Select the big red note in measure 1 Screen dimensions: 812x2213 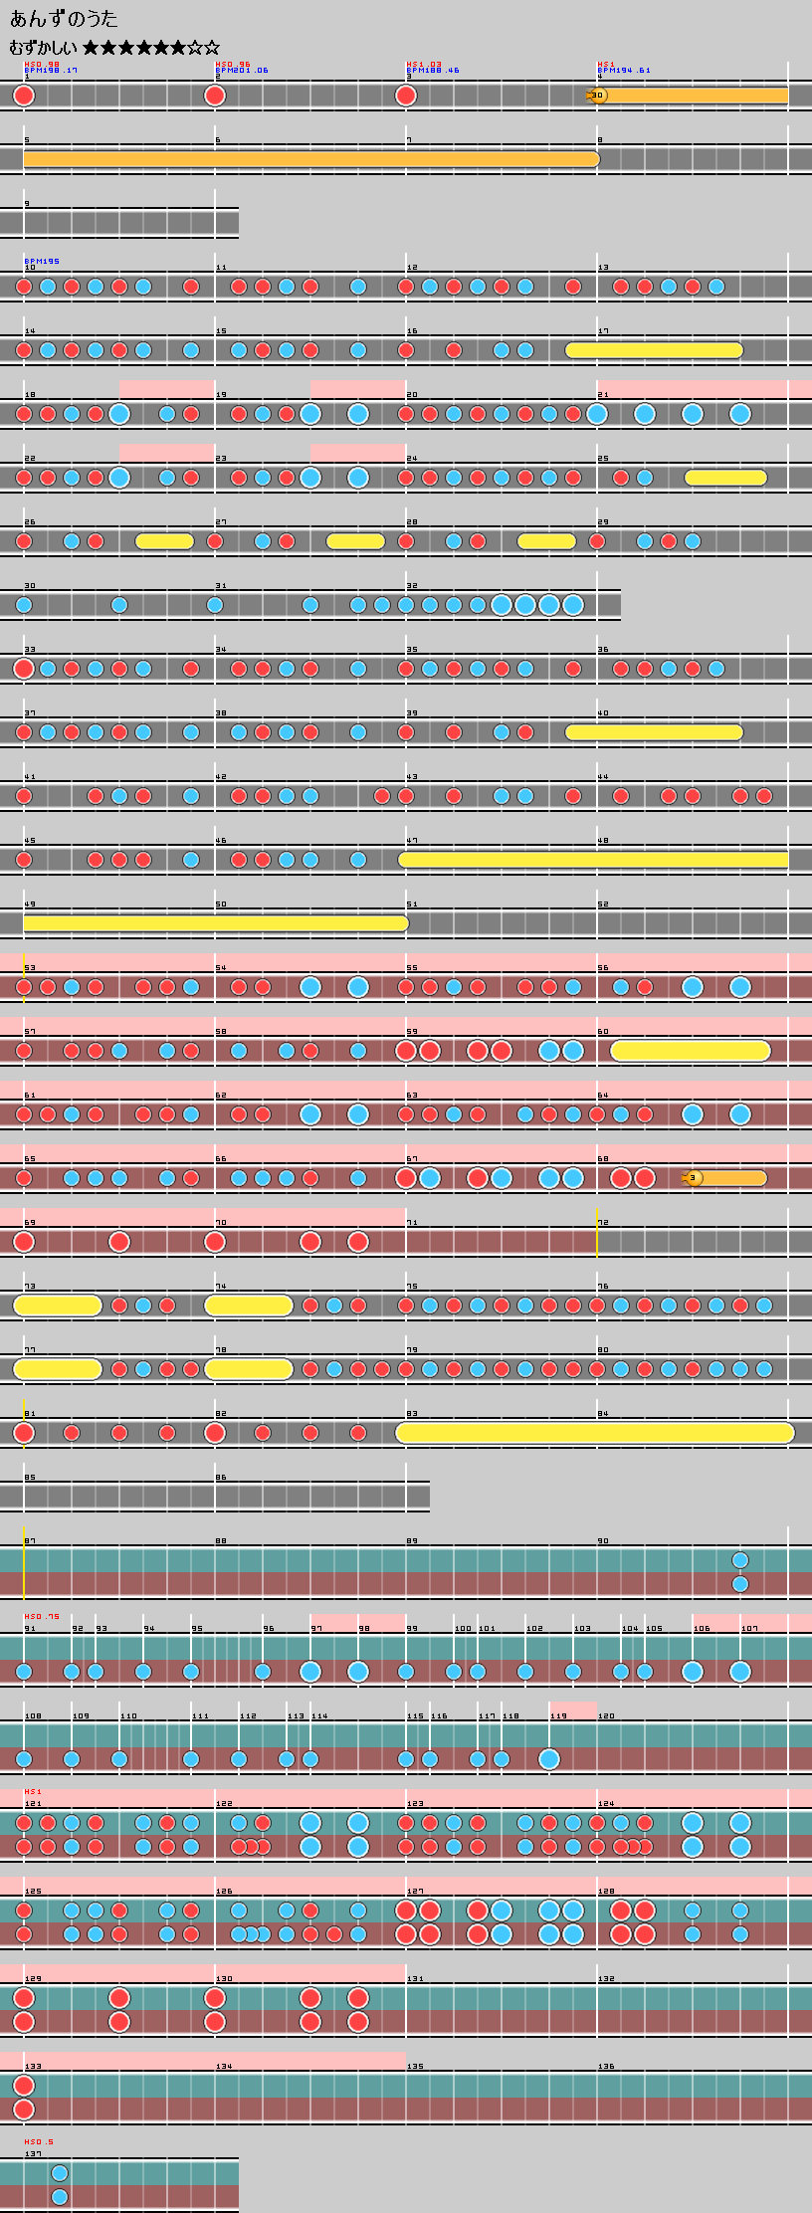[24, 96]
